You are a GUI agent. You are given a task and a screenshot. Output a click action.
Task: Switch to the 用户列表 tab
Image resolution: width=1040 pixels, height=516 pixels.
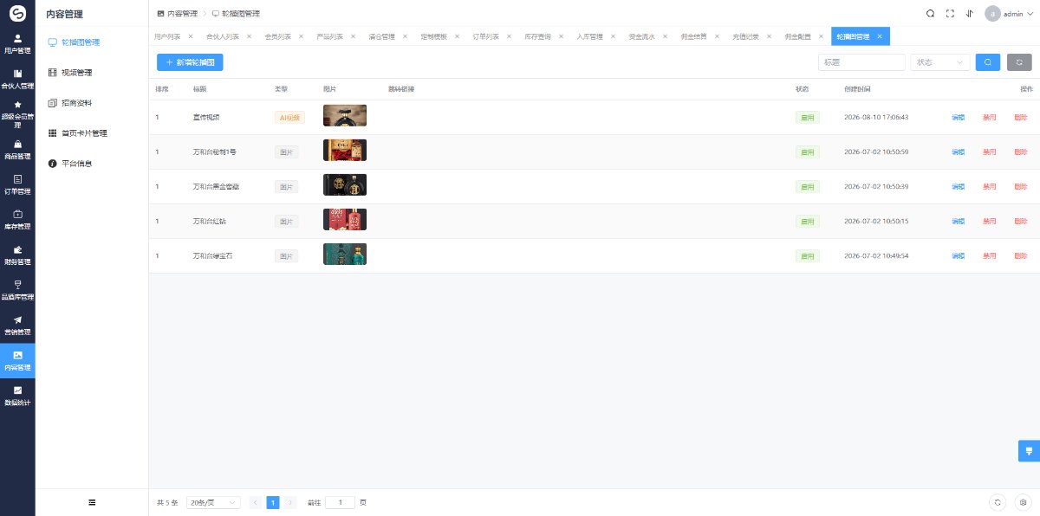click(x=167, y=36)
